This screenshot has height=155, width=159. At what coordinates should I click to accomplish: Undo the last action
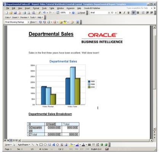[x=44, y=13]
